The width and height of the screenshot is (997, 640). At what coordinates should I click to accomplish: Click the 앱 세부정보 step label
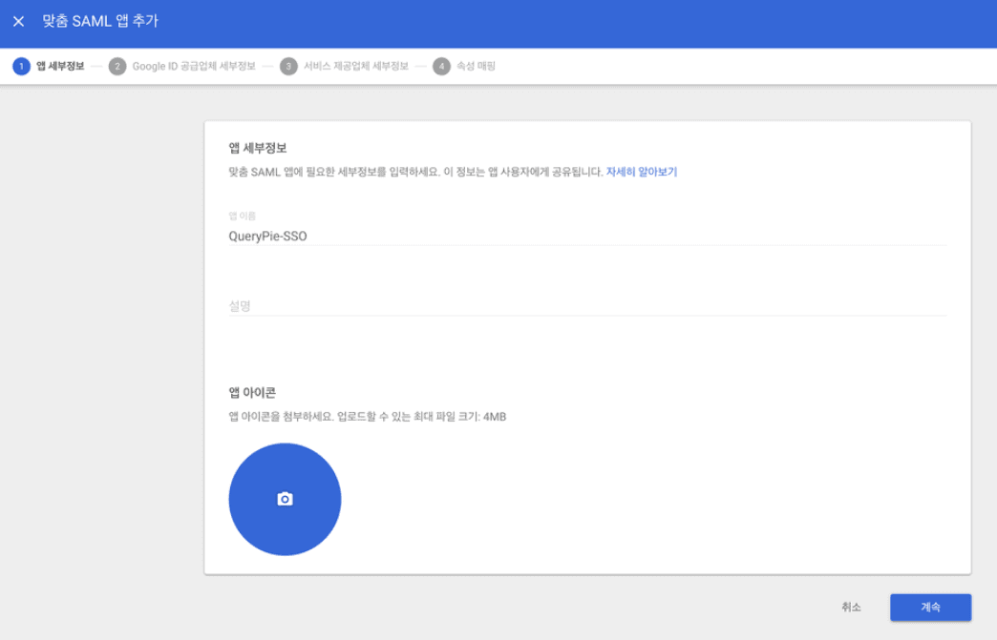click(x=59, y=67)
